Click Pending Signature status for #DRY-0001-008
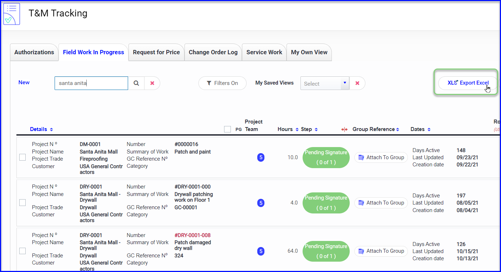 [326, 251]
